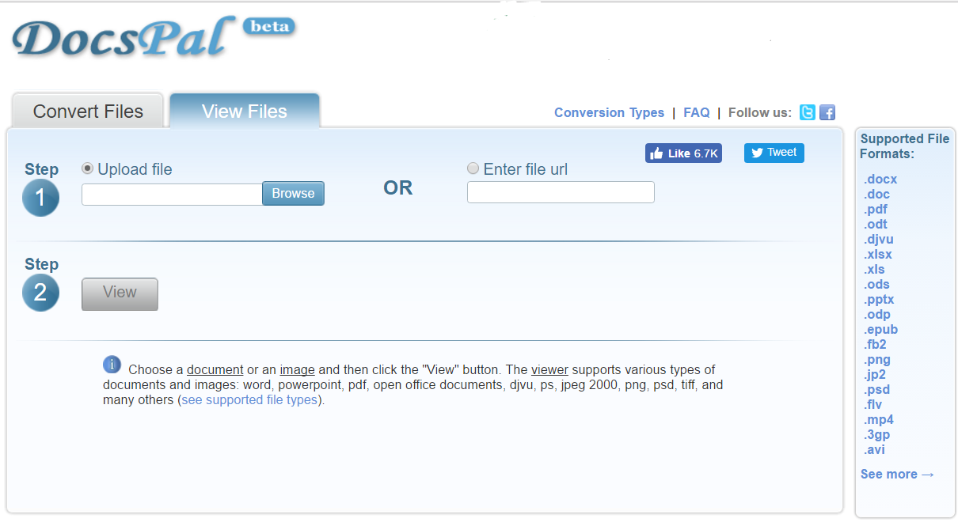The width and height of the screenshot is (958, 522).
Task: Click the Browse button
Action: click(293, 194)
